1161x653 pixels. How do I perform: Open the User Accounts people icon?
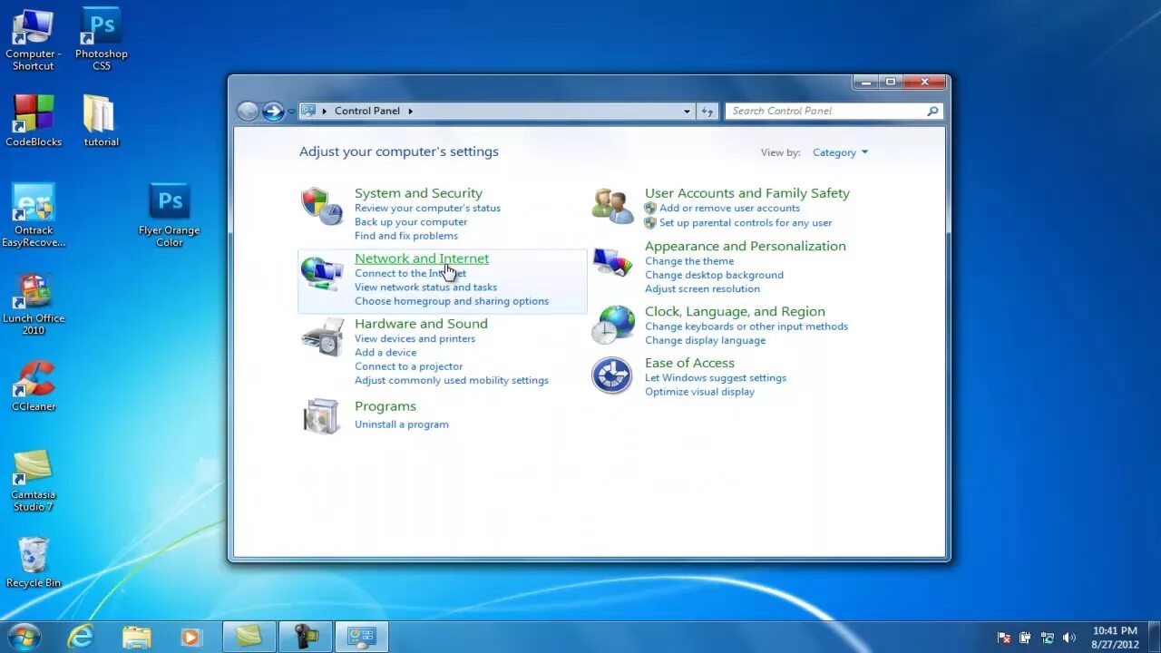click(x=612, y=206)
